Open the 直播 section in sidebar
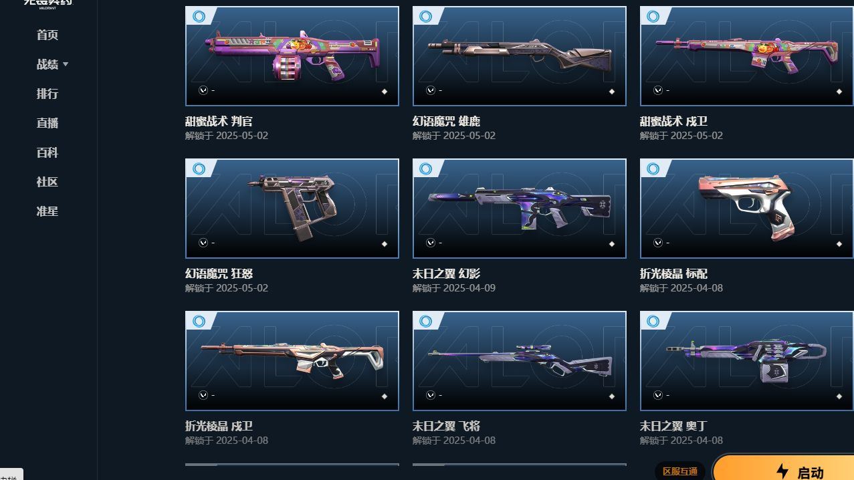Viewport: 854px width, 480px height. 47,123
